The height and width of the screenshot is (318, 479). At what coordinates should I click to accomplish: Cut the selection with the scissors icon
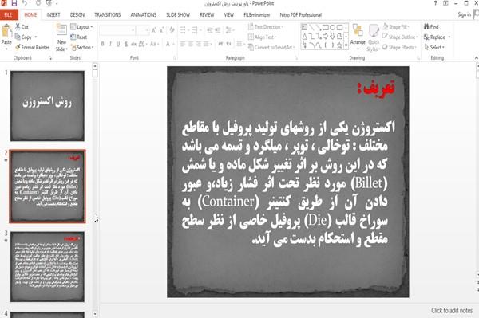click(x=18, y=27)
